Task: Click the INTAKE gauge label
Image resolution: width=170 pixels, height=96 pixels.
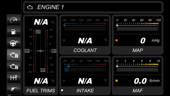Action: (x=85, y=91)
